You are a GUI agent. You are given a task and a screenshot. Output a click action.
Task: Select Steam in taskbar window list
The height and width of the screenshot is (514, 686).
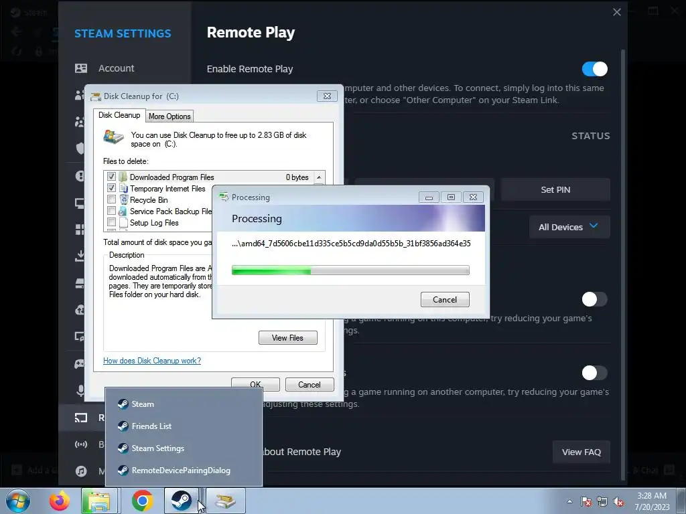(184, 404)
